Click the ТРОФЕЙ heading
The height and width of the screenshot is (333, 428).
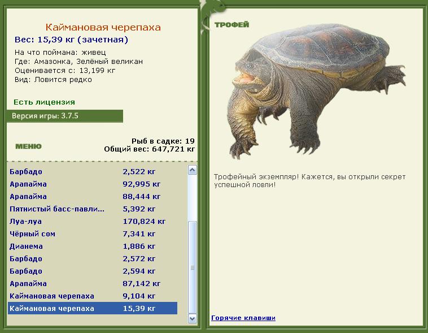[232, 25]
